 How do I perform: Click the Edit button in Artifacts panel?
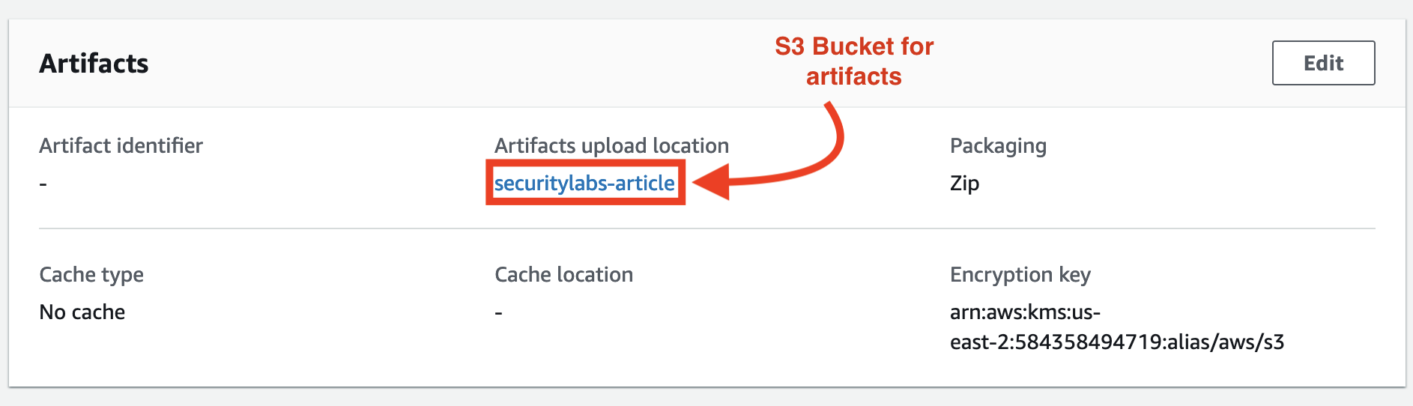[x=1323, y=63]
